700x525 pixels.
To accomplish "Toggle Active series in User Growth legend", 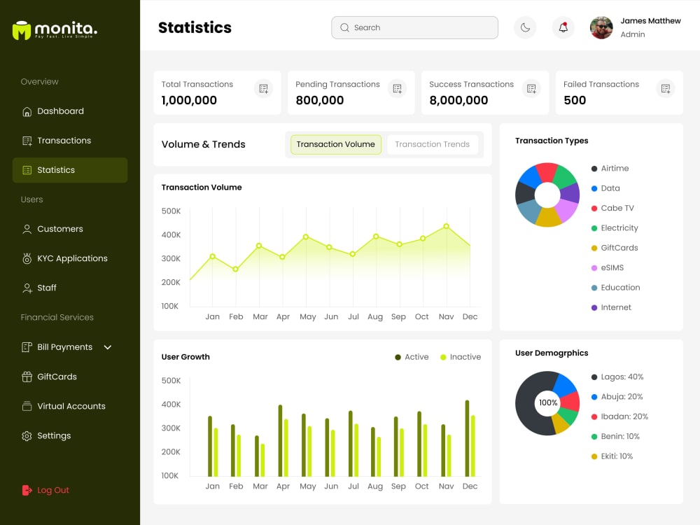I will click(x=412, y=357).
